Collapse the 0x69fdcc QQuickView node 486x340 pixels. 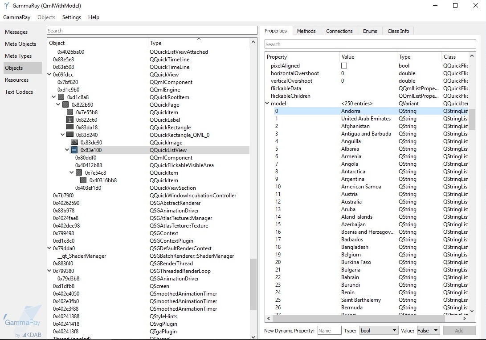[x=49, y=75]
